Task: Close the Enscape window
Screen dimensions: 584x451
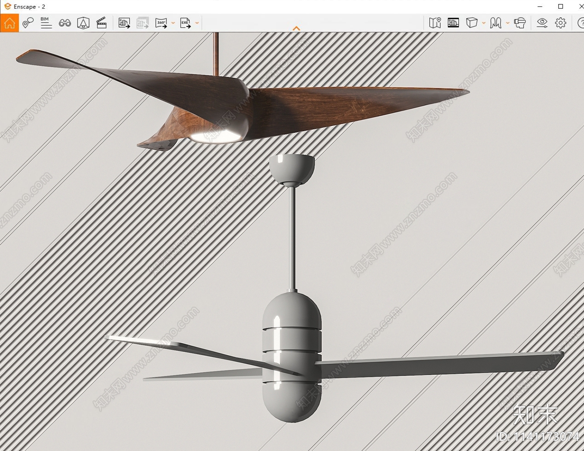Action: pyautogui.click(x=581, y=6)
